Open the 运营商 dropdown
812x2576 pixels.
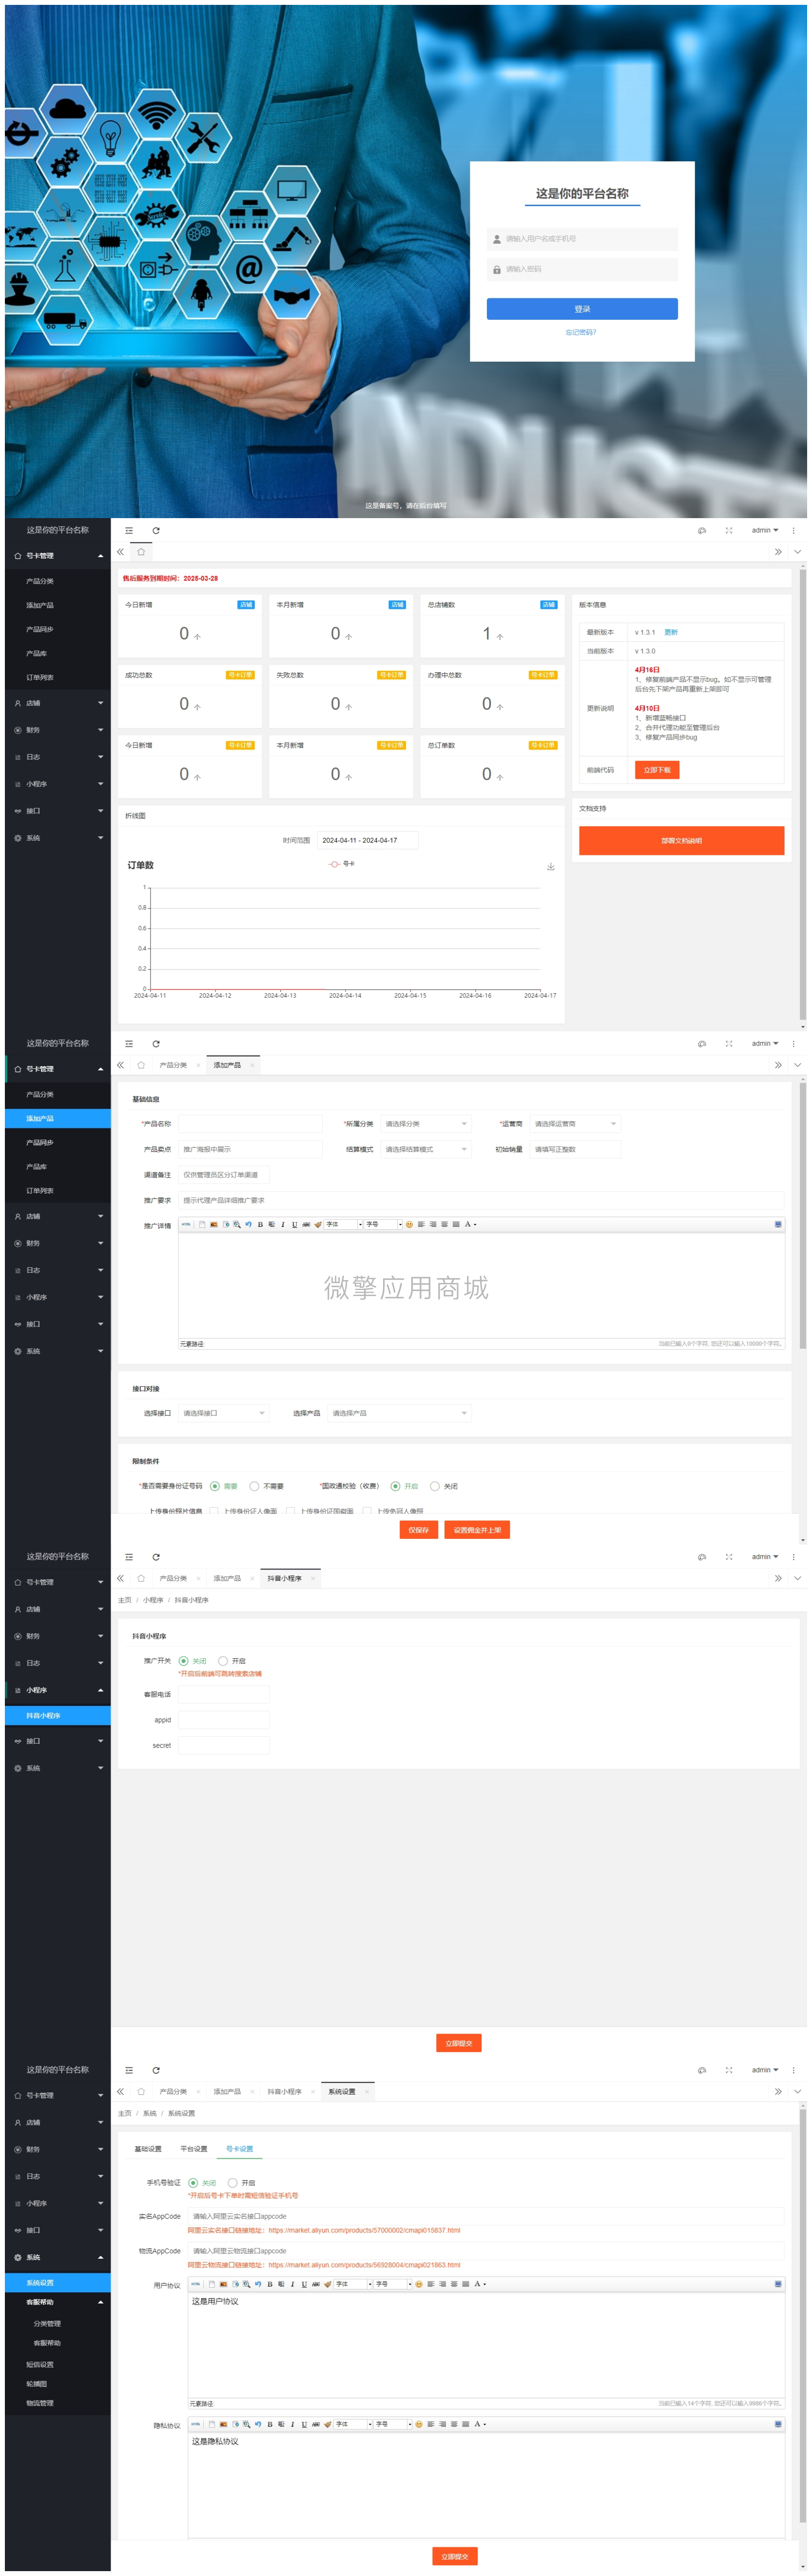pyautogui.click(x=575, y=1124)
